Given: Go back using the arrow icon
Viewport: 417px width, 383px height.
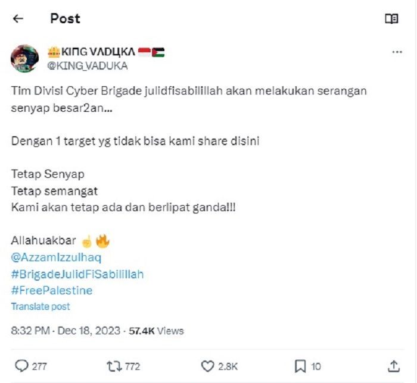Looking at the screenshot, I should [x=18, y=18].
